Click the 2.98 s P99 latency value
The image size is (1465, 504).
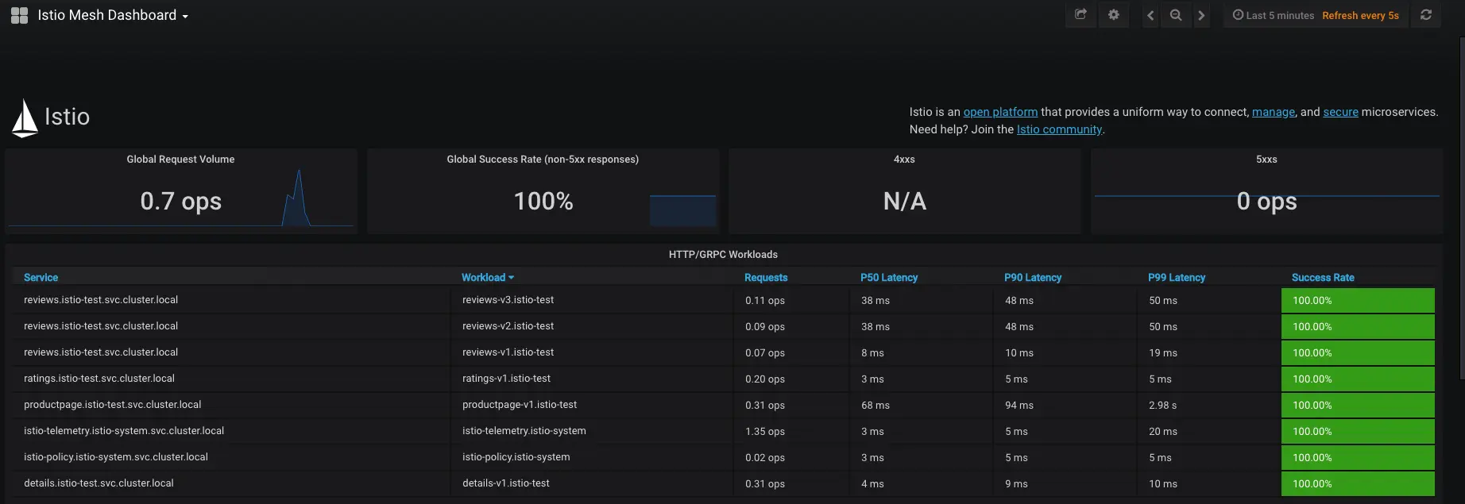[1162, 406]
